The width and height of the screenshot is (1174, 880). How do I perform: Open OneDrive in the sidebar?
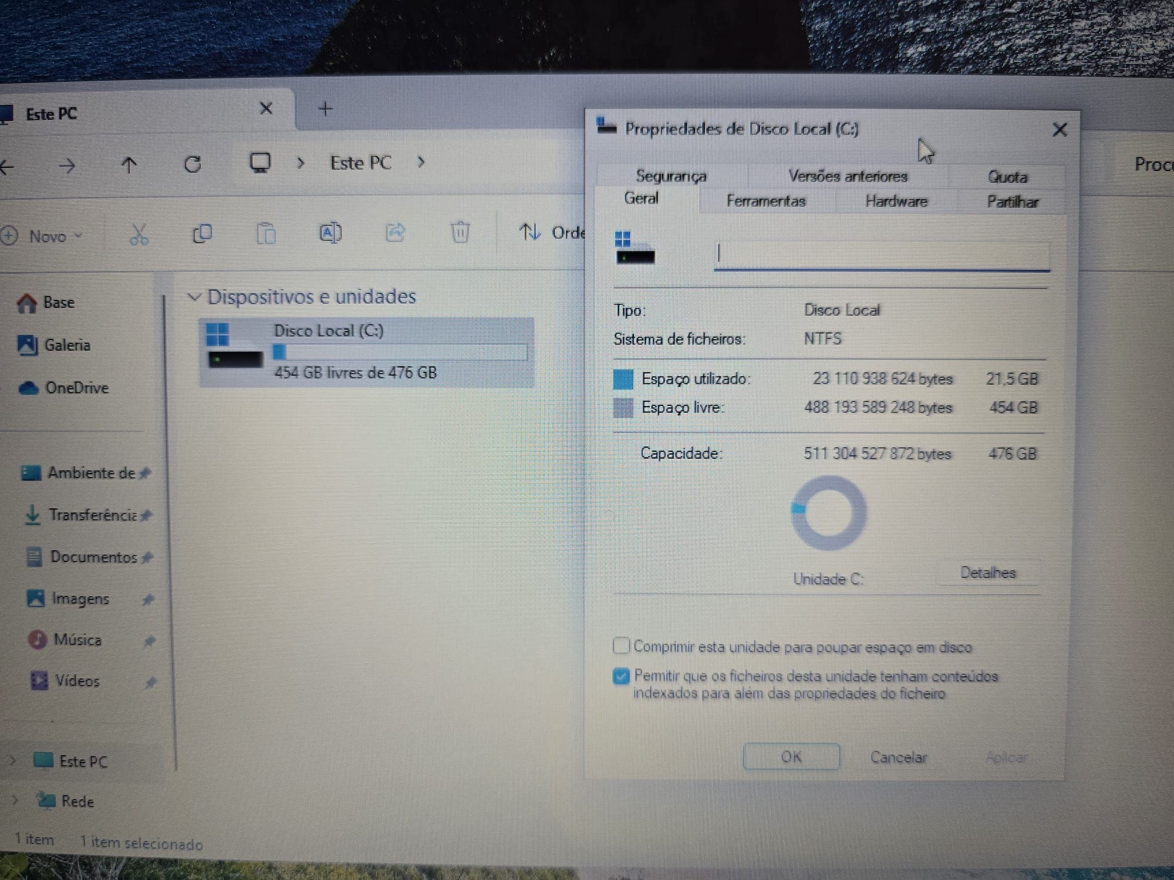(63, 388)
